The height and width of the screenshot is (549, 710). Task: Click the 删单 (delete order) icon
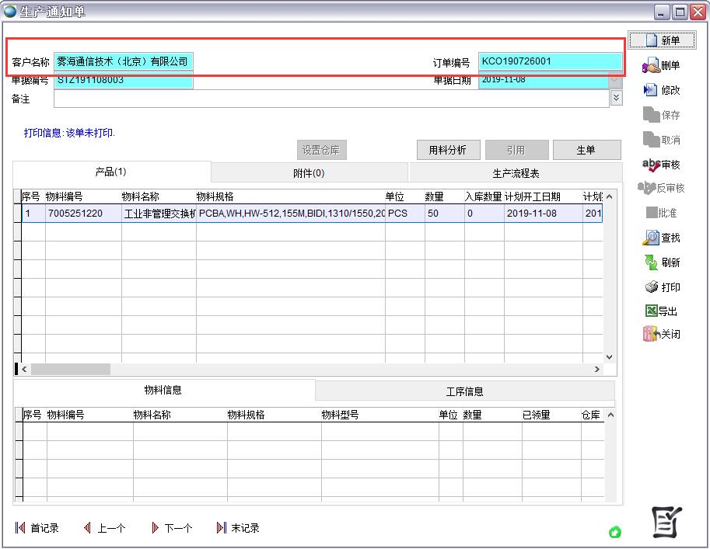(x=651, y=66)
